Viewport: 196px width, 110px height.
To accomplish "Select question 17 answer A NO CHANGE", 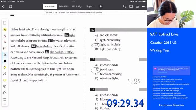I will tap(106, 65).
